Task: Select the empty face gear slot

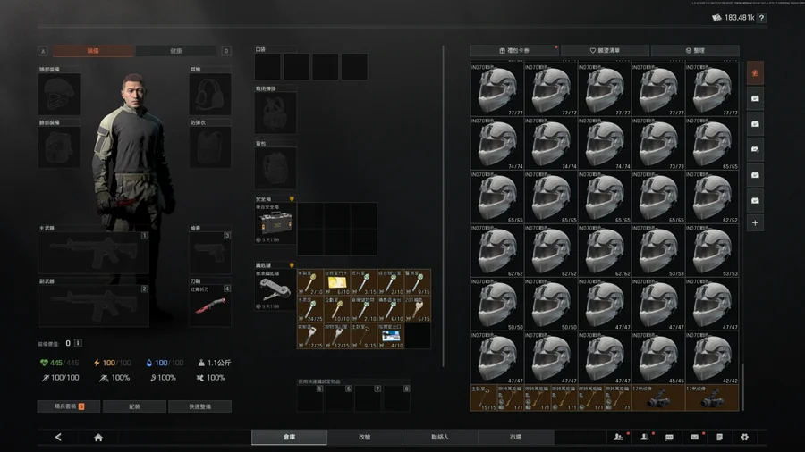Action: pyautogui.click(x=59, y=147)
